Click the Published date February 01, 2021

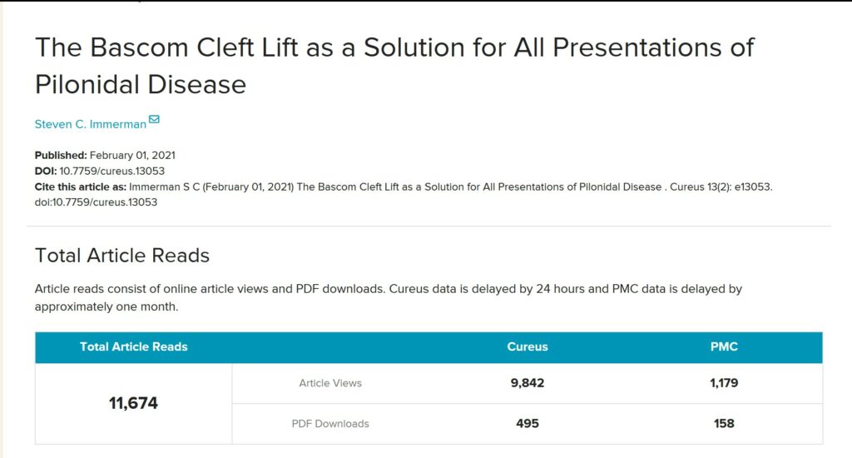click(132, 156)
